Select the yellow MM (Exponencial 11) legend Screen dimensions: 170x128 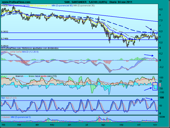click(x=41, y=6)
